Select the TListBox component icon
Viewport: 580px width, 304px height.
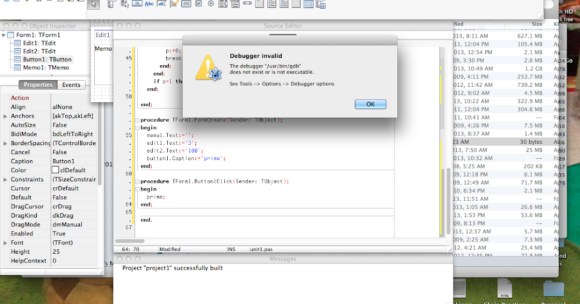pos(223,4)
